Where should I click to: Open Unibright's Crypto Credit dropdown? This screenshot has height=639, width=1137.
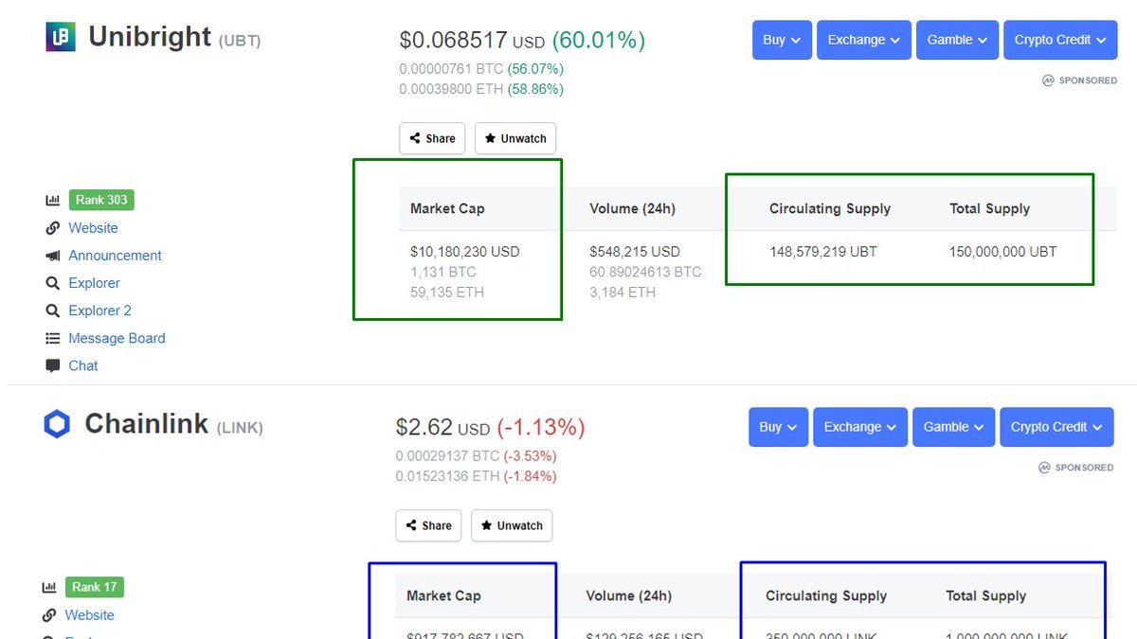[1060, 40]
